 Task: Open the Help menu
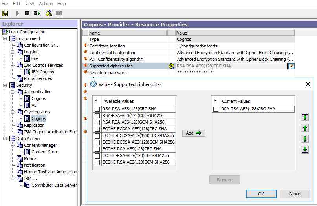pos(61,4)
